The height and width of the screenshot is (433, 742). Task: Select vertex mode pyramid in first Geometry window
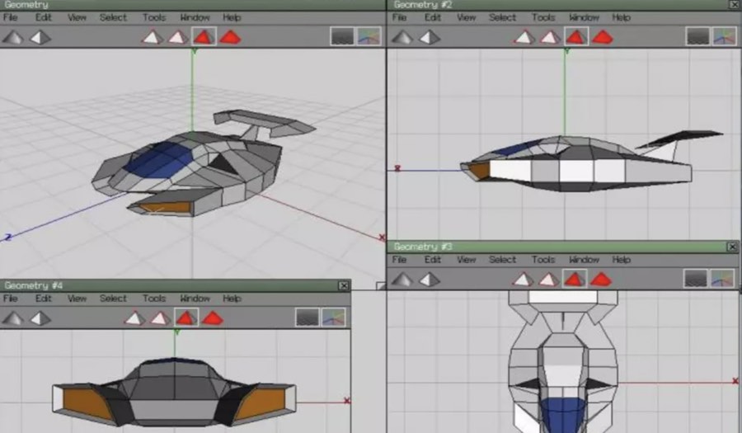tap(152, 36)
